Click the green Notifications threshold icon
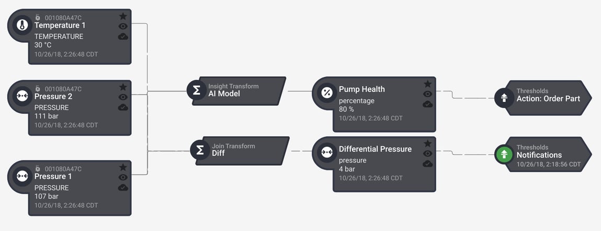 (504, 154)
